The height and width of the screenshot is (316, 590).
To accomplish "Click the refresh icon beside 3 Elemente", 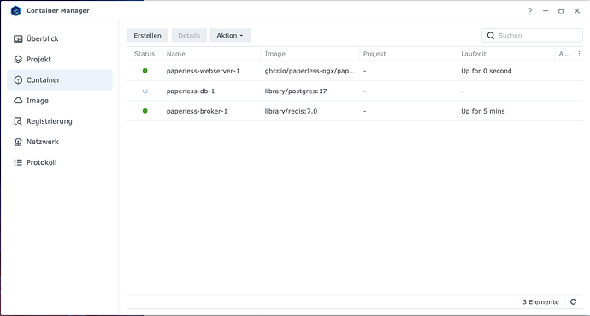I will point(573,302).
